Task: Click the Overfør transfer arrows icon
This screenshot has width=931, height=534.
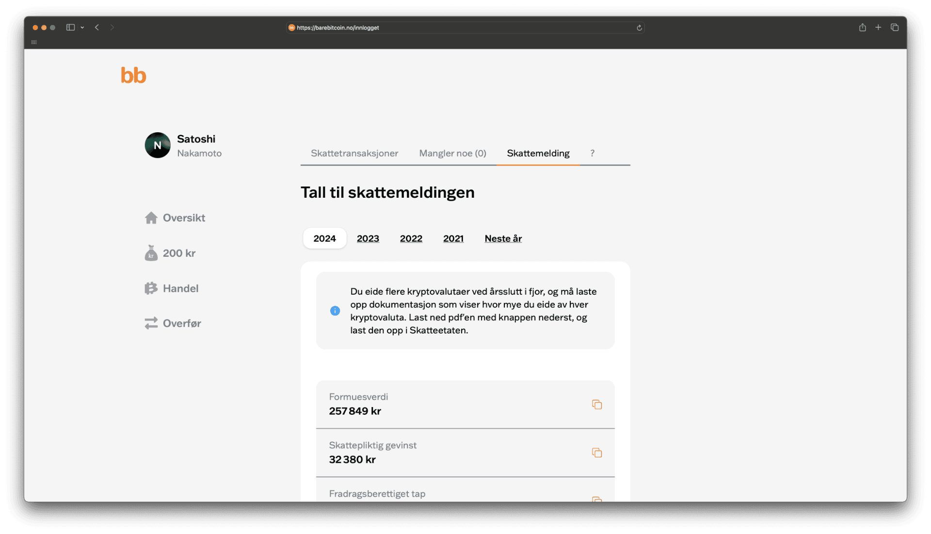Action: coord(151,323)
